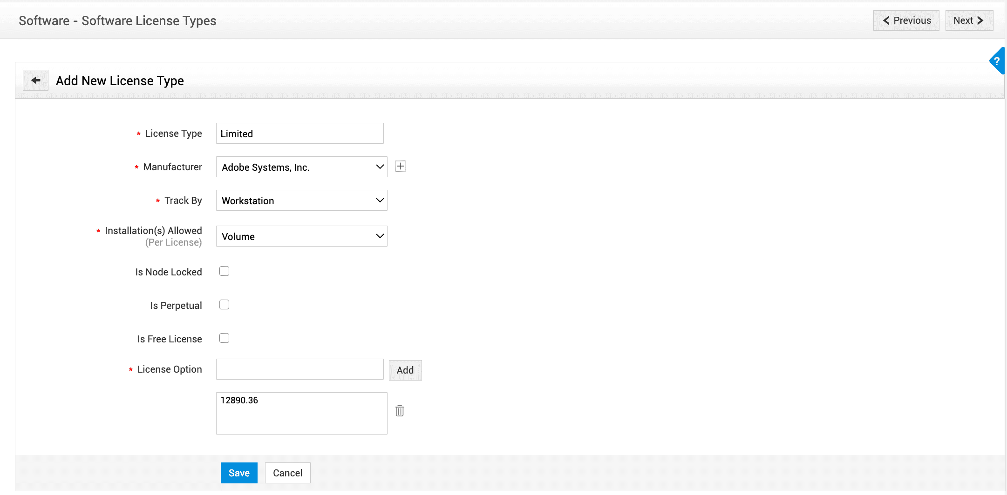Go to the Previous page
Viewport: 1007px width, 495px height.
coord(906,20)
